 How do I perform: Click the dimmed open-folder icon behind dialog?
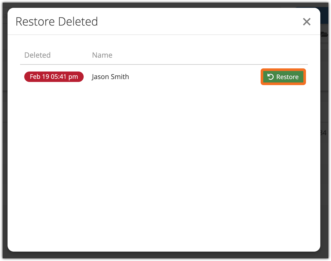(x=324, y=34)
